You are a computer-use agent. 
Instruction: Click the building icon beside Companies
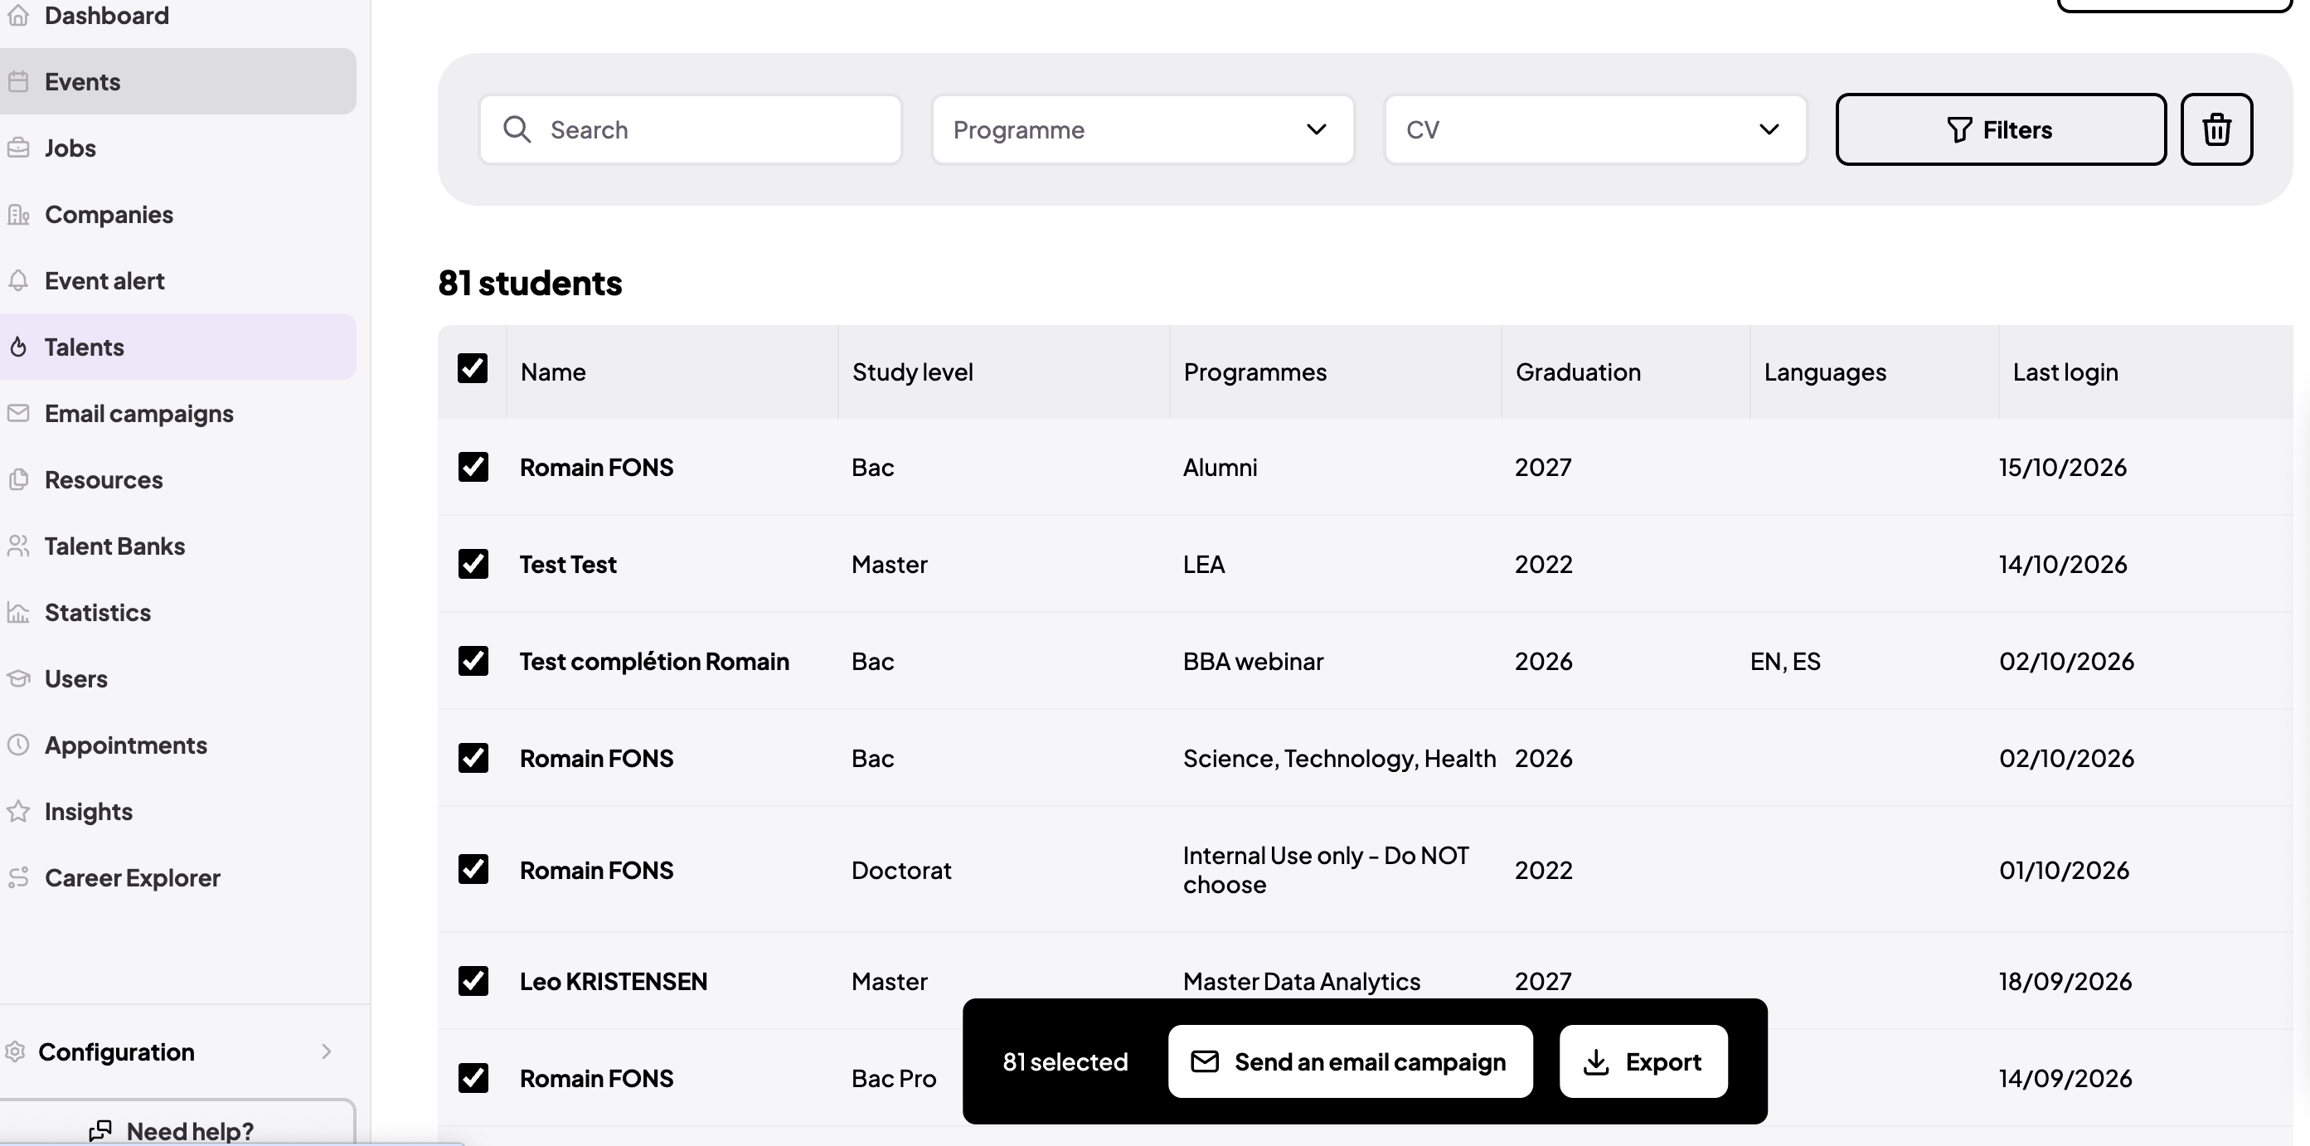coord(18,214)
